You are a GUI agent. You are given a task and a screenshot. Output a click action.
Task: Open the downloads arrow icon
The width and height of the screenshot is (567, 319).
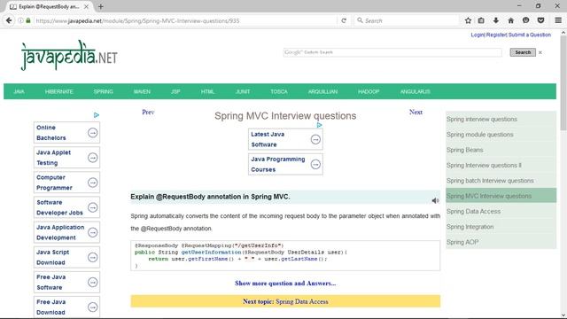click(496, 20)
